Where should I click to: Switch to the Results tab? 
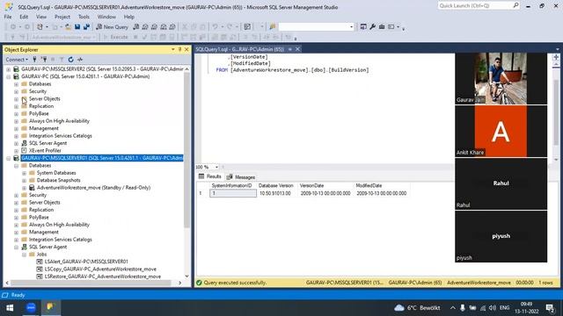click(x=210, y=176)
